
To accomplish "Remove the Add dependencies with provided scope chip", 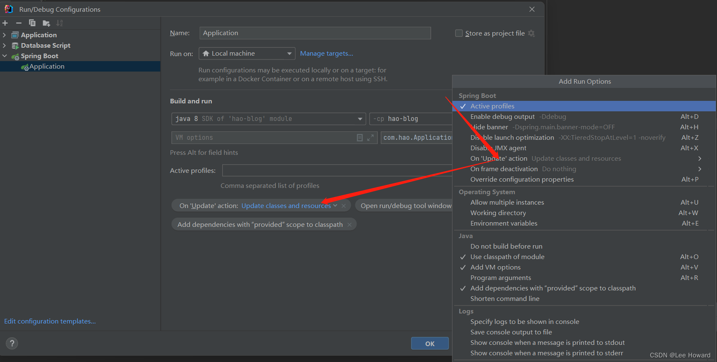I will pos(350,225).
